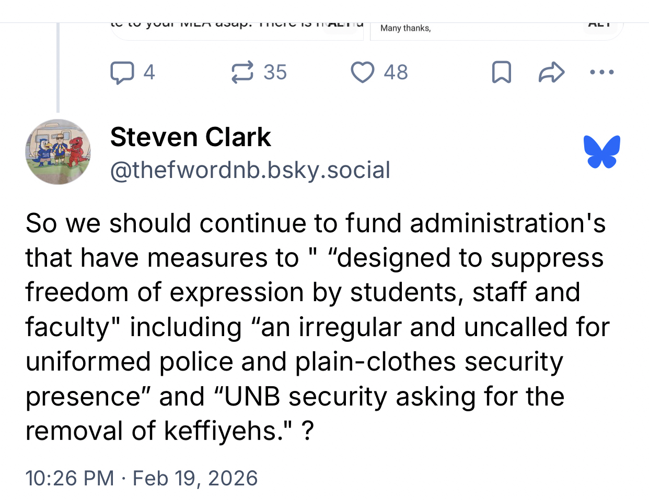
Task: Open the 'Many thanks,' image thumbnail
Action: [470, 30]
